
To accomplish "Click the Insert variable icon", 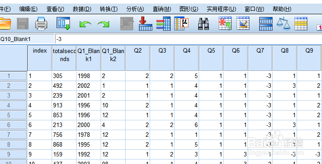I will tap(243, 23).
